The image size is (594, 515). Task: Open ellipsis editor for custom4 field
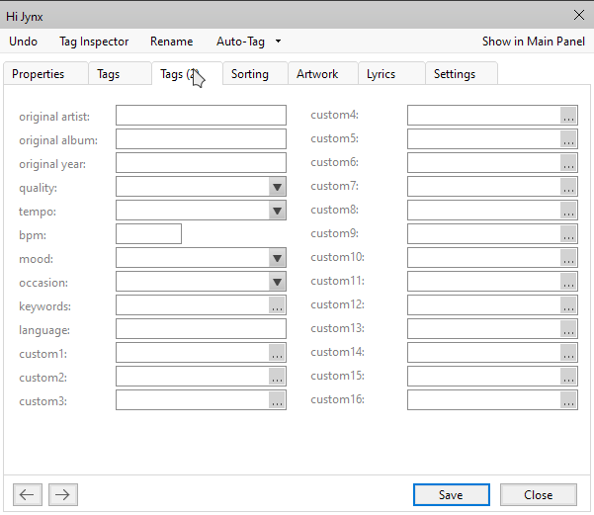click(568, 116)
